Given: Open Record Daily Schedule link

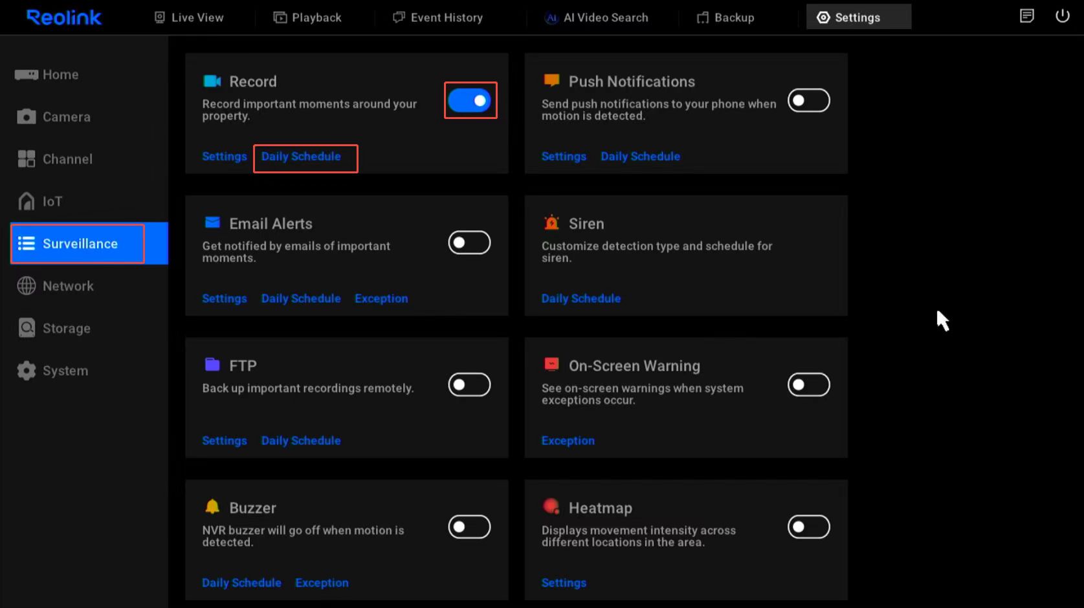Looking at the screenshot, I should tap(301, 157).
